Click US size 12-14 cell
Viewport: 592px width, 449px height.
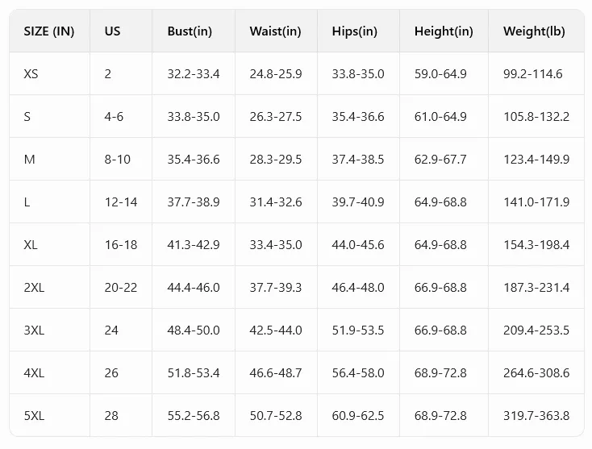[121, 202]
